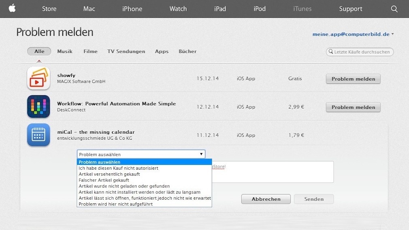
Task: Expand the meine.app@computerbild.de account menu
Action: pos(353,34)
